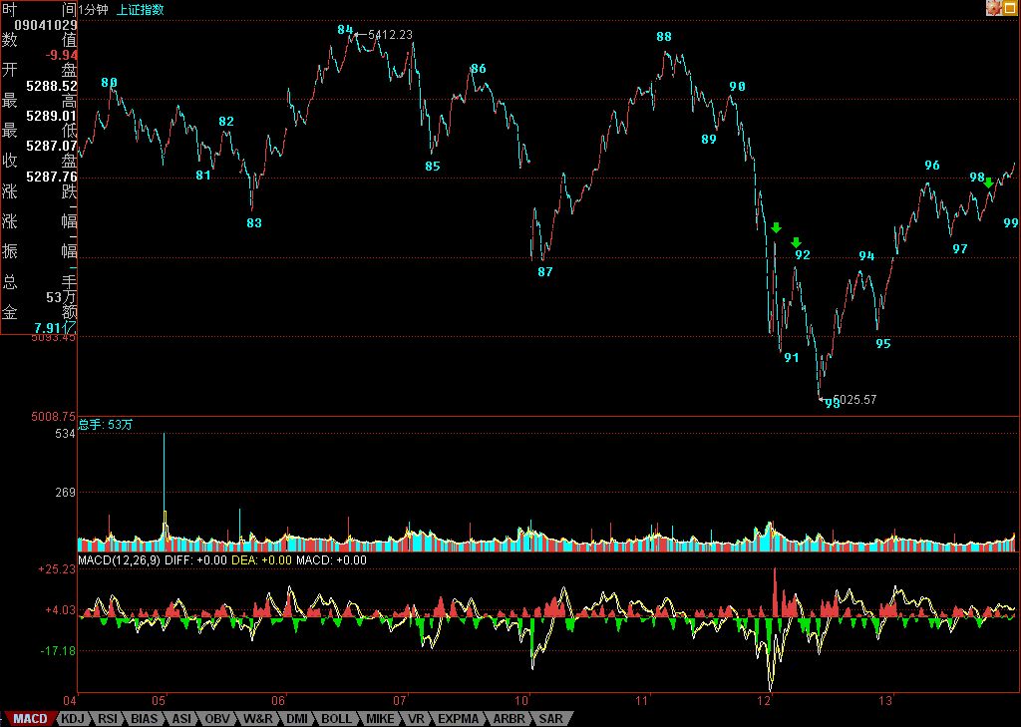Click the 上证指数 index name label

141,9
